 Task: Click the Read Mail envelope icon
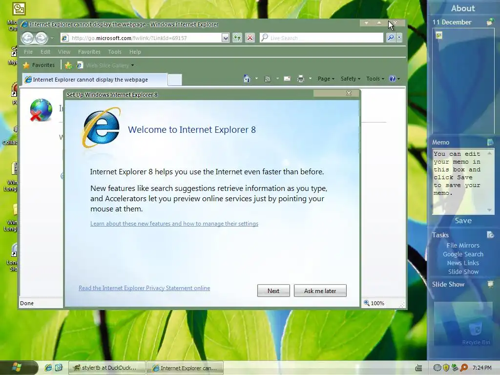click(x=287, y=79)
